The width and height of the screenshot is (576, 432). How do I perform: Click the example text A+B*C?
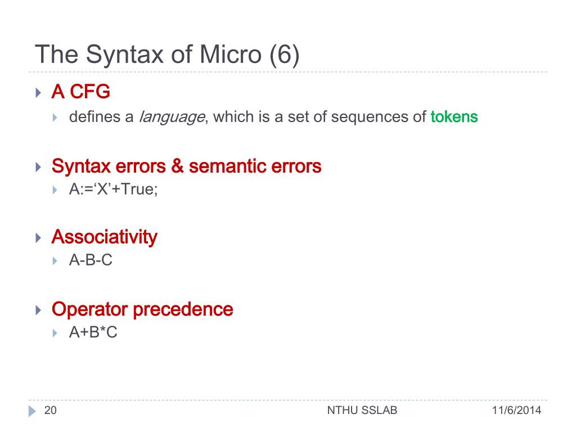93,332
